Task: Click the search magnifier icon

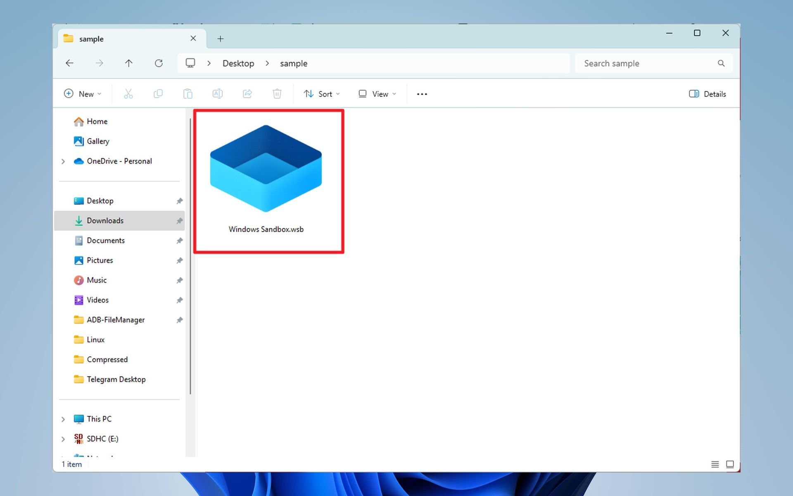Action: pos(721,63)
